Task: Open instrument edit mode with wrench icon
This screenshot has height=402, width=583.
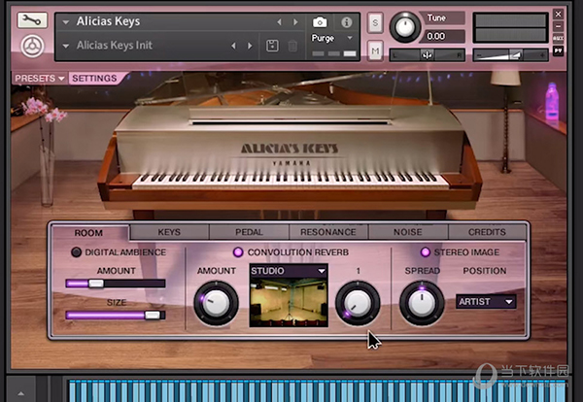Action: tap(32, 20)
